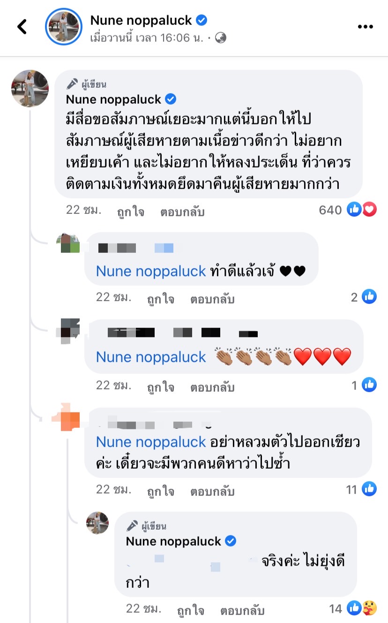Tap the like icon showing 2 reactions

[369, 296]
